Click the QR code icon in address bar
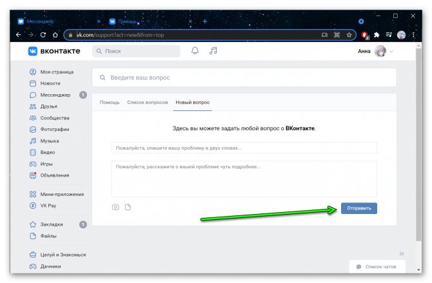The width and height of the screenshot is (432, 283). click(x=337, y=35)
